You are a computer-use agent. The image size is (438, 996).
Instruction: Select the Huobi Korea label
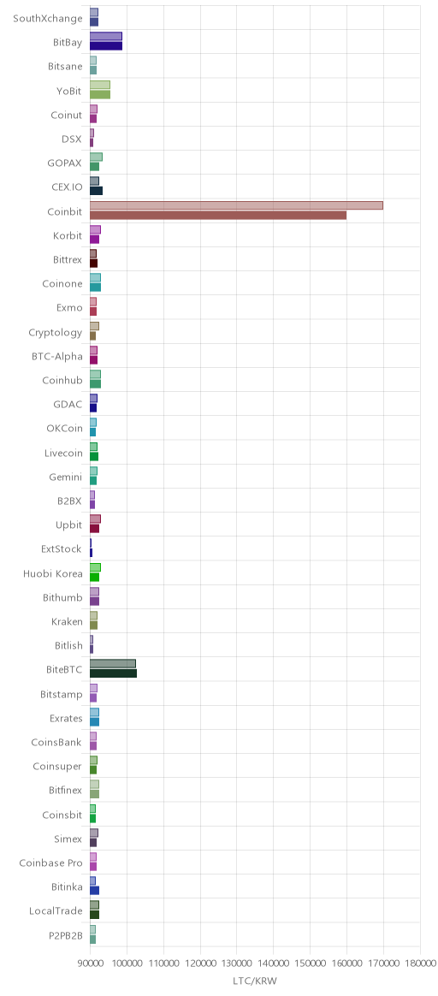click(53, 573)
